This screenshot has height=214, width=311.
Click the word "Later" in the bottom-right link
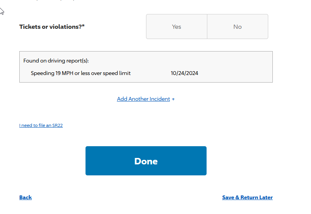(x=265, y=197)
